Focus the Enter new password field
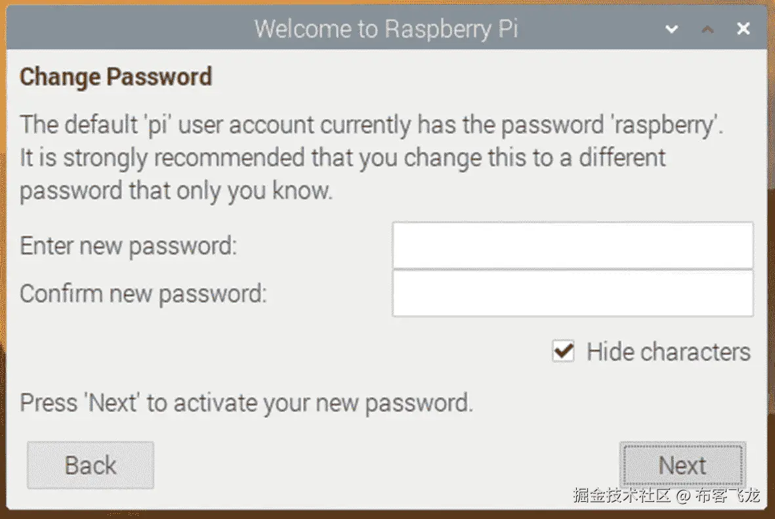The height and width of the screenshot is (519, 775). [572, 245]
